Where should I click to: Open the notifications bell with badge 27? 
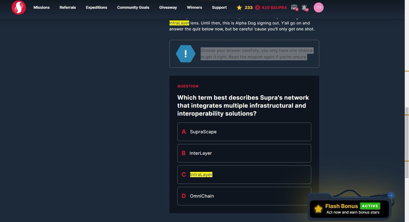[305, 7]
